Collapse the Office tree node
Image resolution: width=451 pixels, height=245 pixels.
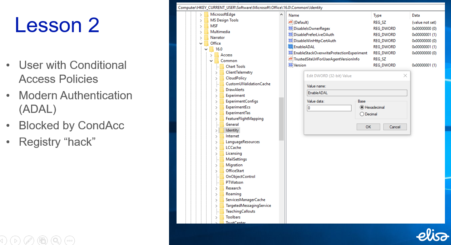click(201, 43)
